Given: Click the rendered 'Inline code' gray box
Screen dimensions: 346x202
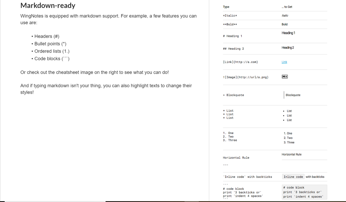Looking at the screenshot, I should coord(293,177).
